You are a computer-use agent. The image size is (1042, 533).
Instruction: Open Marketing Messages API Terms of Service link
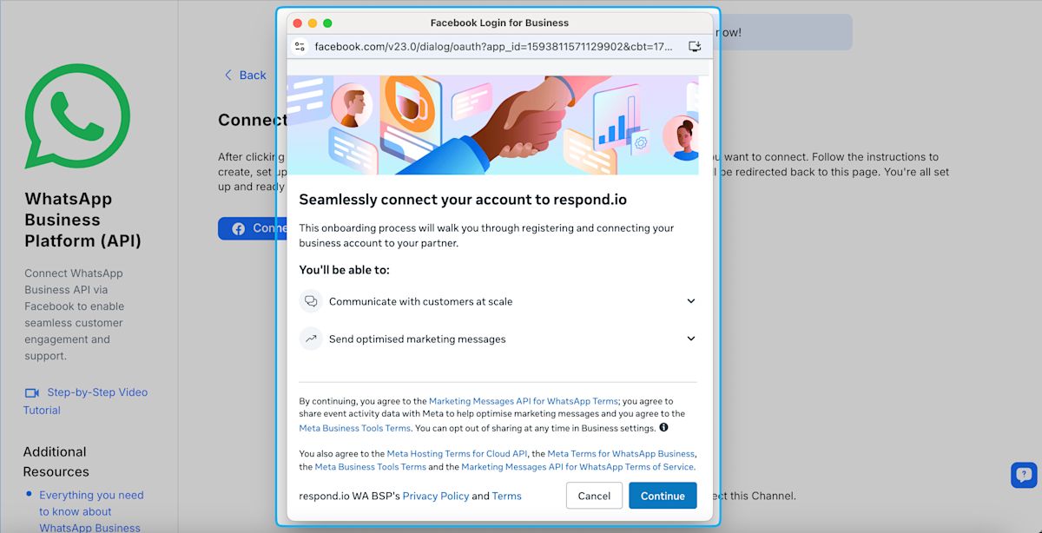[577, 467]
